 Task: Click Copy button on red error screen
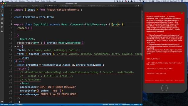[x=169, y=80]
